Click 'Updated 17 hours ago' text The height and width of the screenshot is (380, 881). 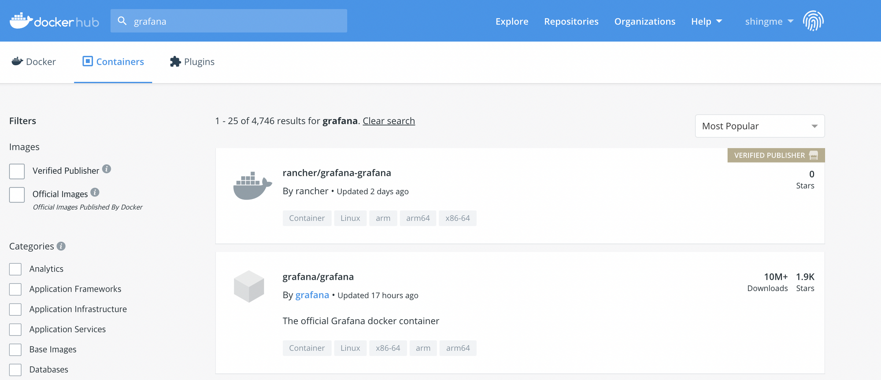[378, 295]
